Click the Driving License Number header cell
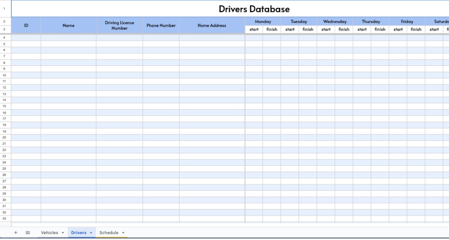This screenshot has width=449, height=240. (119, 25)
